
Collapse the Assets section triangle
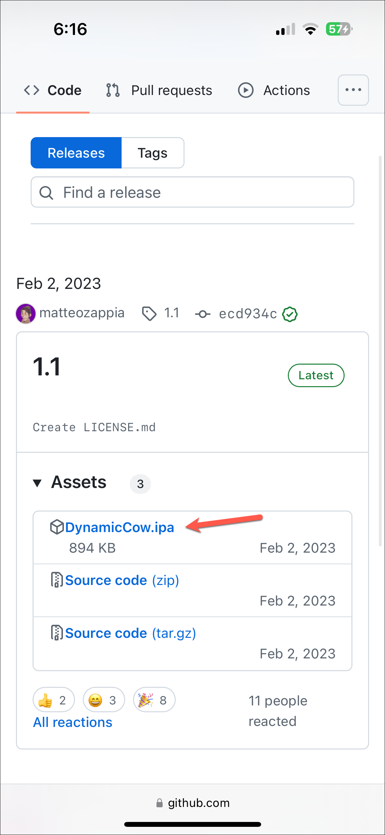[37, 483]
